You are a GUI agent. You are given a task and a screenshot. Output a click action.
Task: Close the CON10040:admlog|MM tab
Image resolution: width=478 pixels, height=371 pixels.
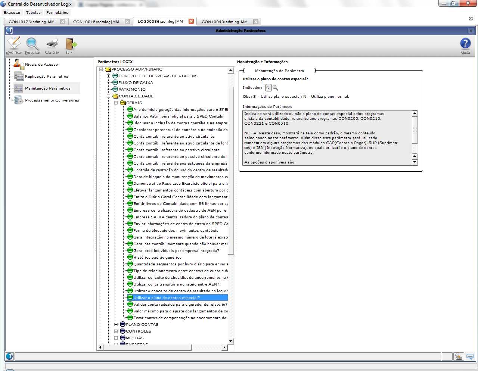[x=256, y=22]
